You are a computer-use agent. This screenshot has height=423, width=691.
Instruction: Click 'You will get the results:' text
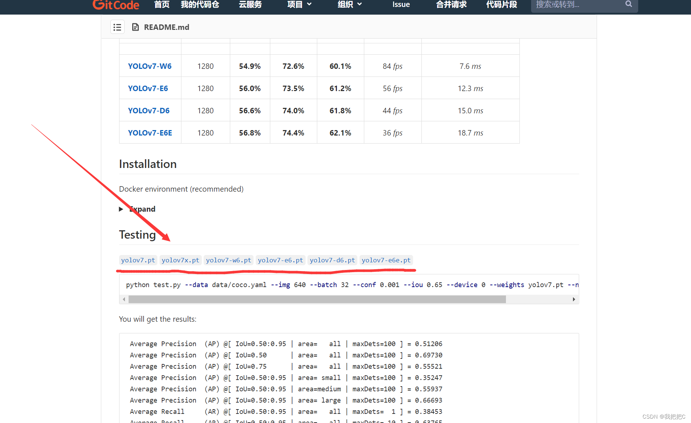point(158,319)
